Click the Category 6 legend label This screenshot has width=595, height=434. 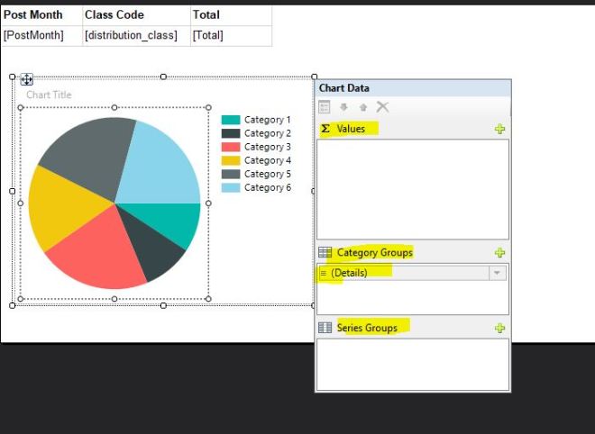click(x=268, y=187)
